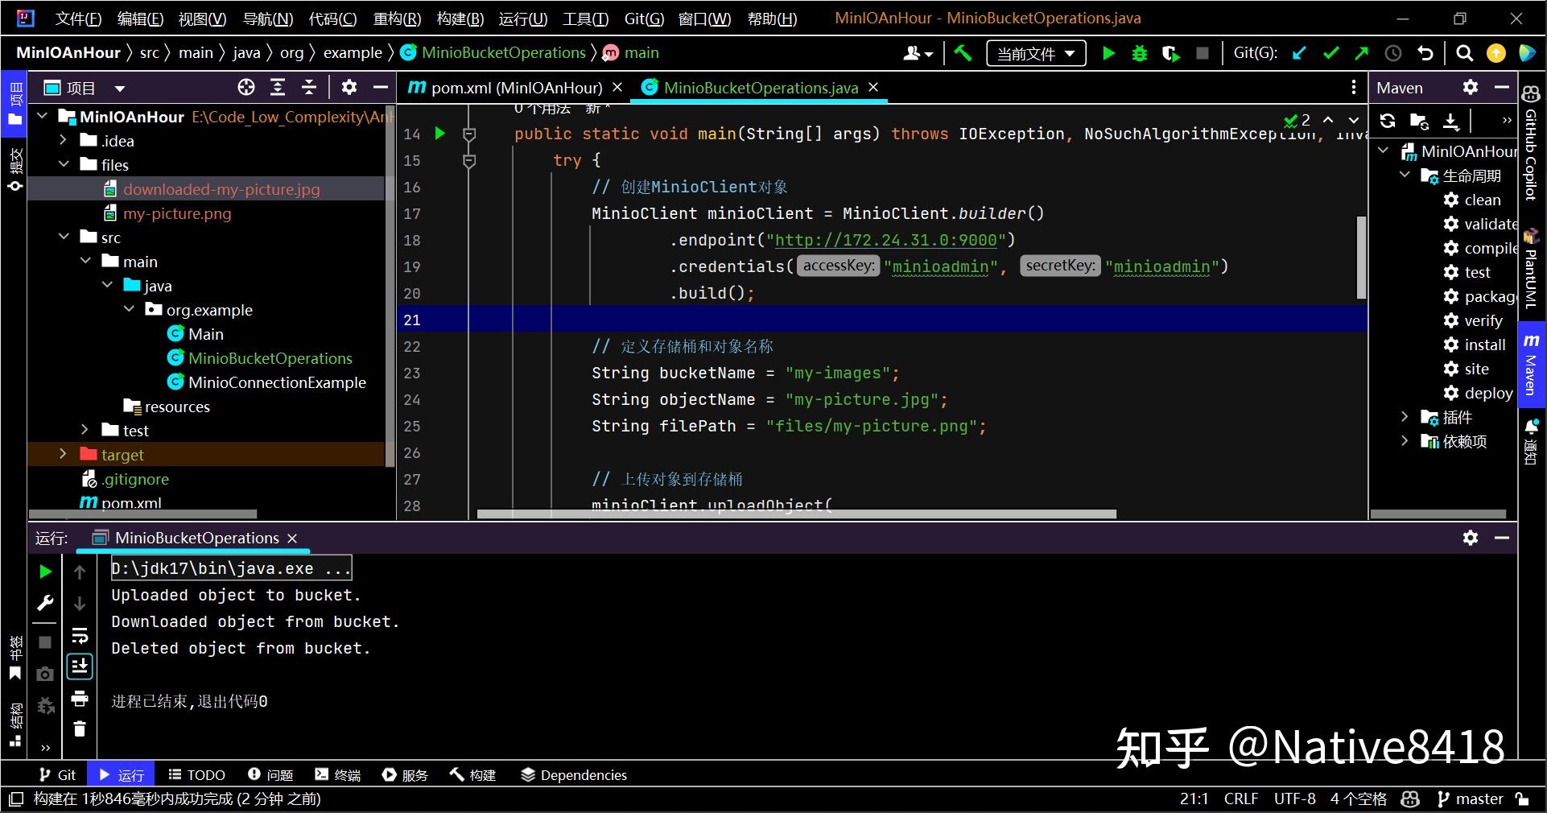Click the green Run button in top toolbar
Screen dimensions: 1547x813
pos(1108,53)
